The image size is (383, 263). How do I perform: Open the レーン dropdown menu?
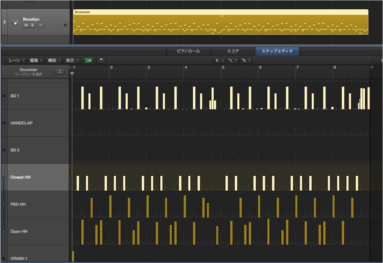16,60
